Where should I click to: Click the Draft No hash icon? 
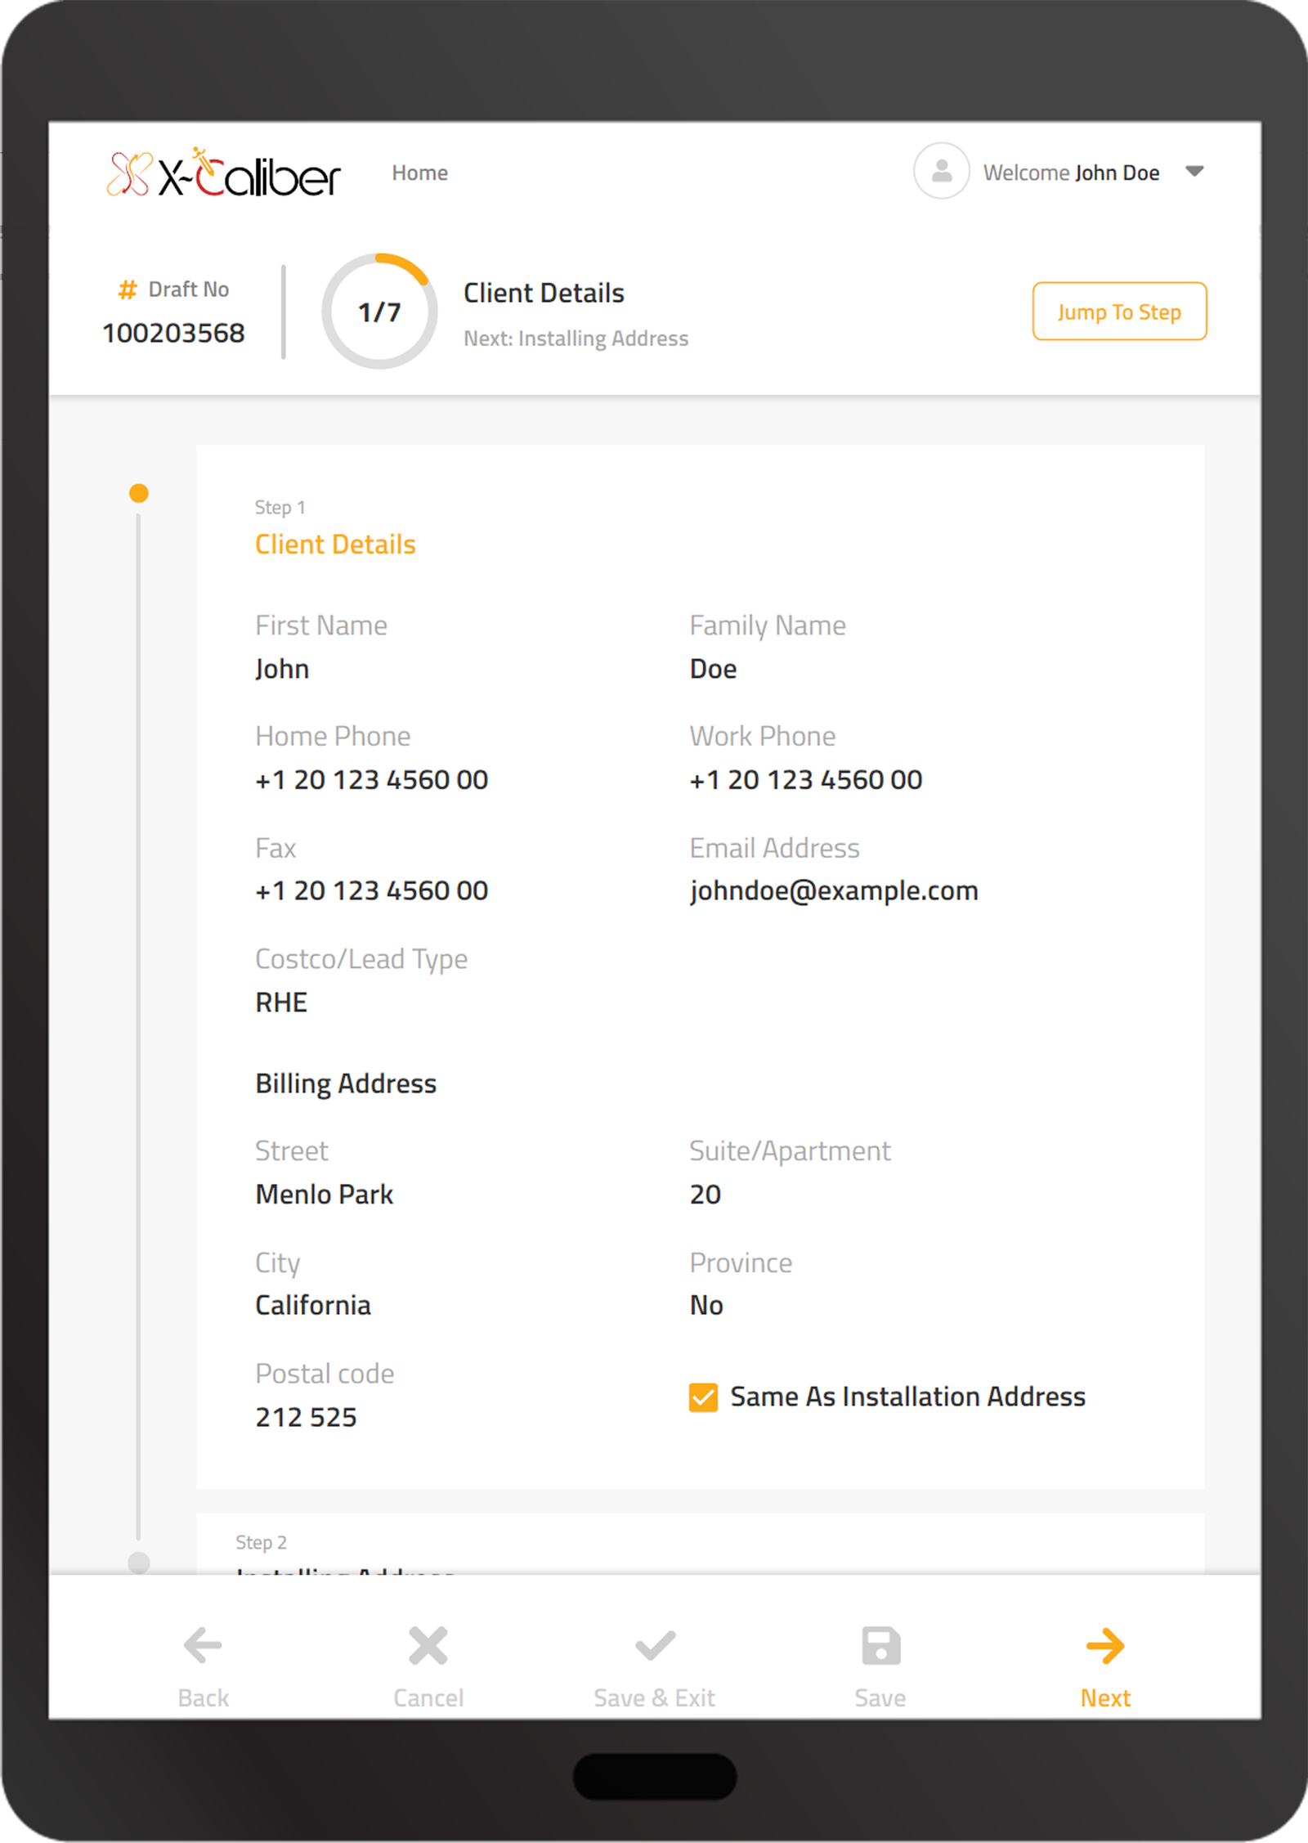coord(128,289)
